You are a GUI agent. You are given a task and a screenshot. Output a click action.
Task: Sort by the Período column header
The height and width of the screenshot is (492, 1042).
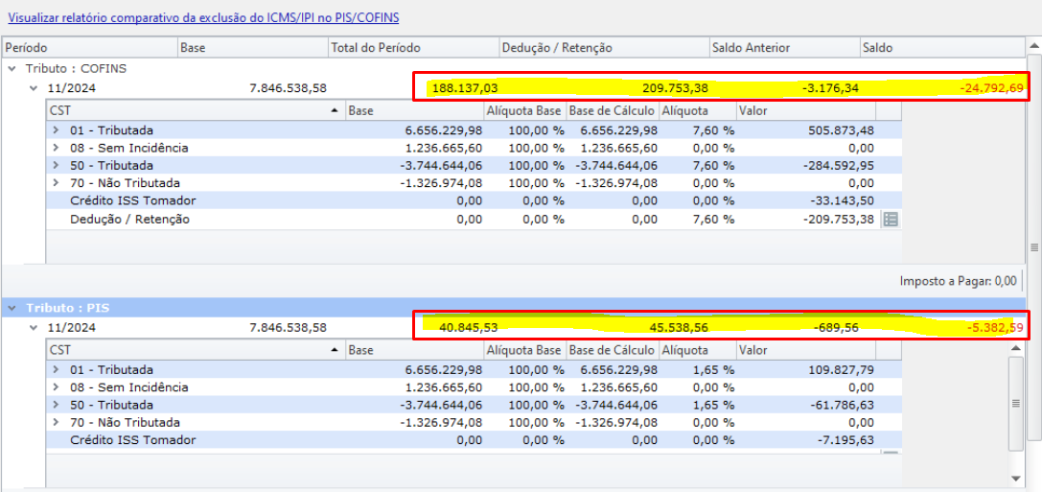[x=91, y=48]
